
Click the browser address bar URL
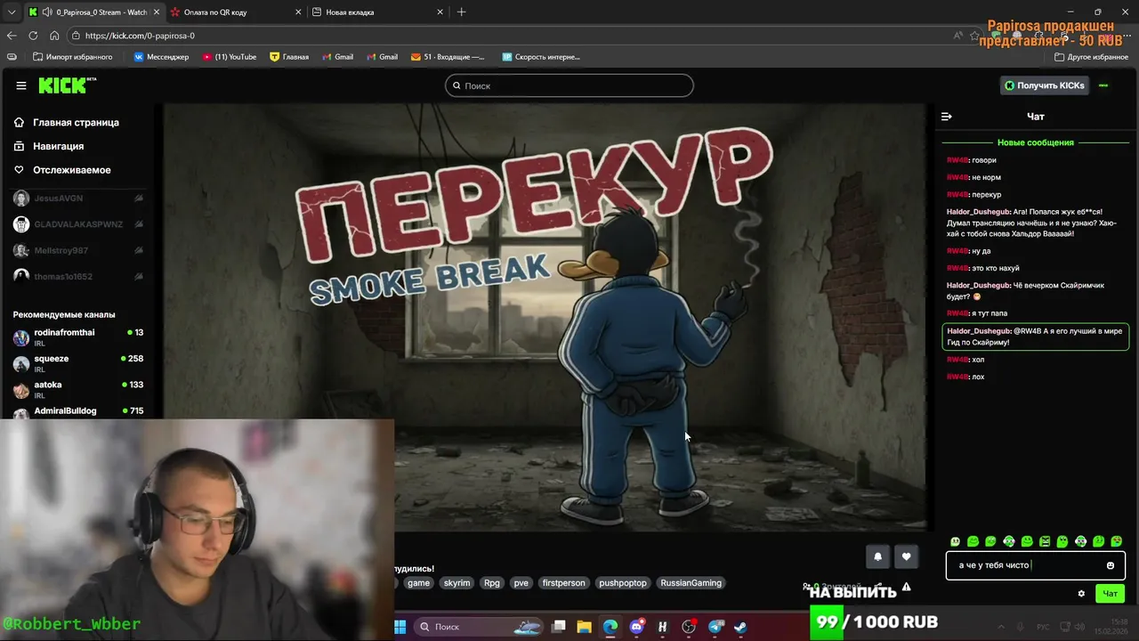pos(140,36)
